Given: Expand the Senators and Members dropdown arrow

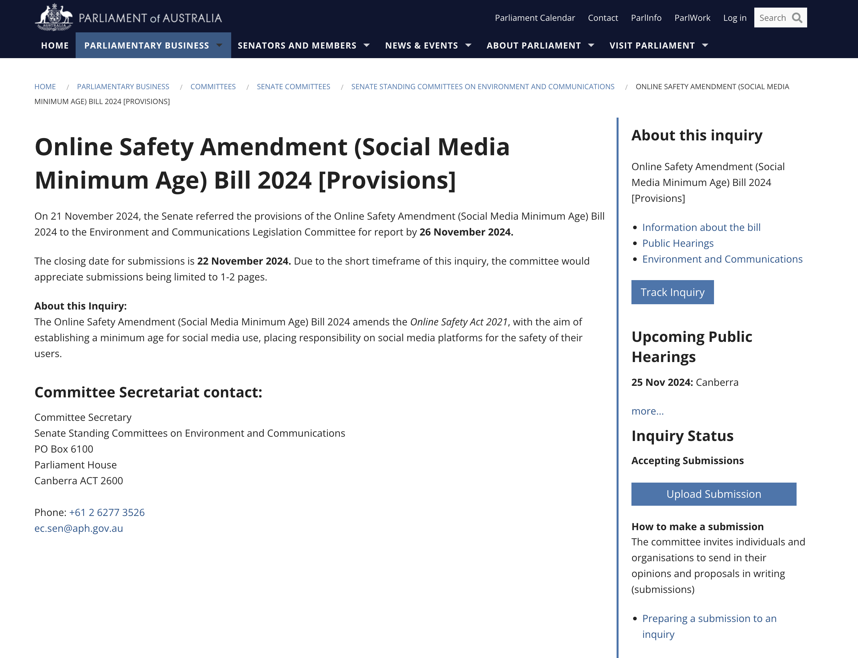Looking at the screenshot, I should [367, 46].
